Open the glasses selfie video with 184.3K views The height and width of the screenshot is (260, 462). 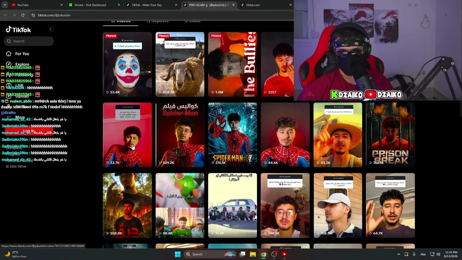[285, 205]
